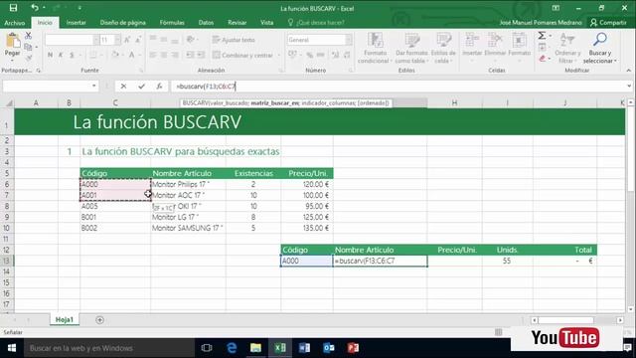Open font name dropdown
The width and height of the screenshot is (636, 358).
pyautogui.click(x=96, y=40)
